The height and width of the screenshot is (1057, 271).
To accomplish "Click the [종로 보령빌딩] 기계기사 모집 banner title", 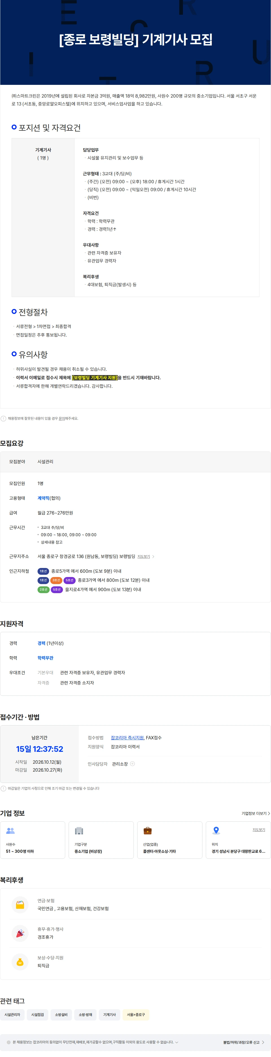I will point(135,39).
